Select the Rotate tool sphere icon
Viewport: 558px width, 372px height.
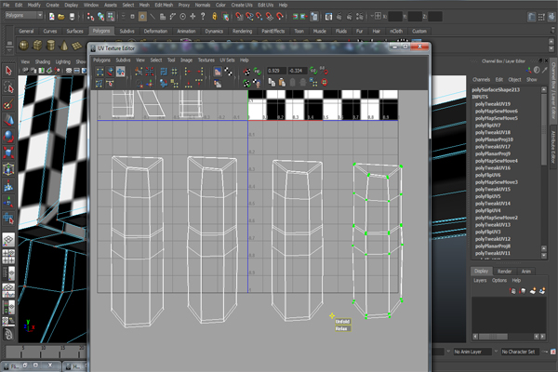[8, 137]
